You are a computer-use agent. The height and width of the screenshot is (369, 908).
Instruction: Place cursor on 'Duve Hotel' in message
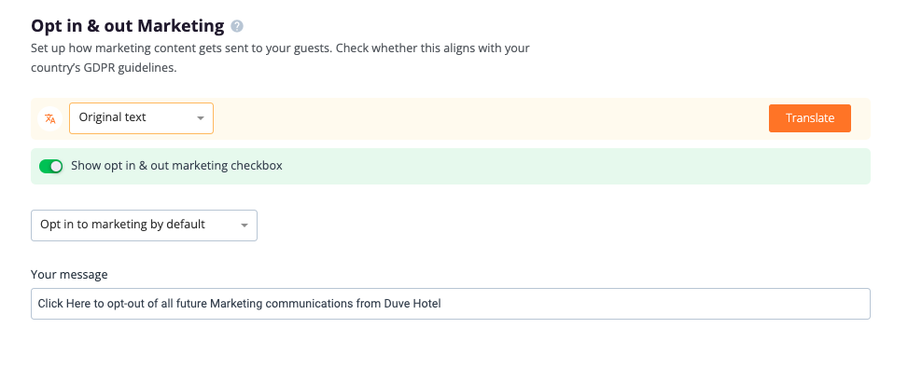[x=412, y=304]
